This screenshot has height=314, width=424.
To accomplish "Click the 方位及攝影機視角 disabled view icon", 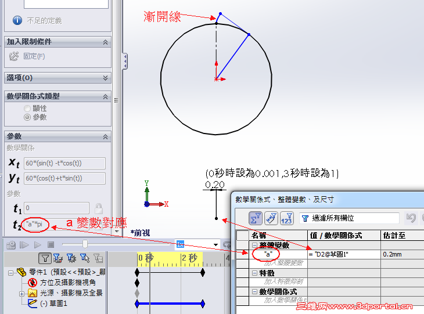I will [33, 283].
